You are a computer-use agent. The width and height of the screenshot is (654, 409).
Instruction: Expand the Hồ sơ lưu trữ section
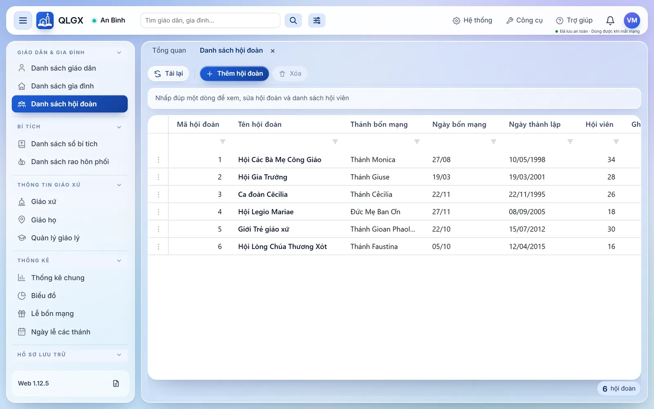point(119,355)
